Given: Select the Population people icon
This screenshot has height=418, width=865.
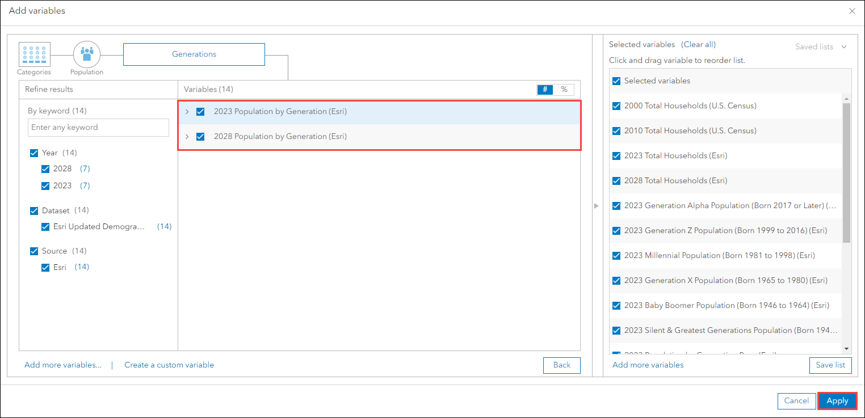Looking at the screenshot, I should (87, 54).
